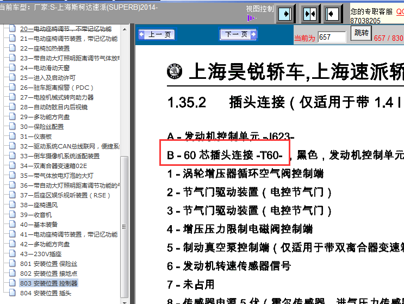Screen dimensions: 404x304
Task: Select tree item 40—基本装备
Action: [x=39, y=225]
